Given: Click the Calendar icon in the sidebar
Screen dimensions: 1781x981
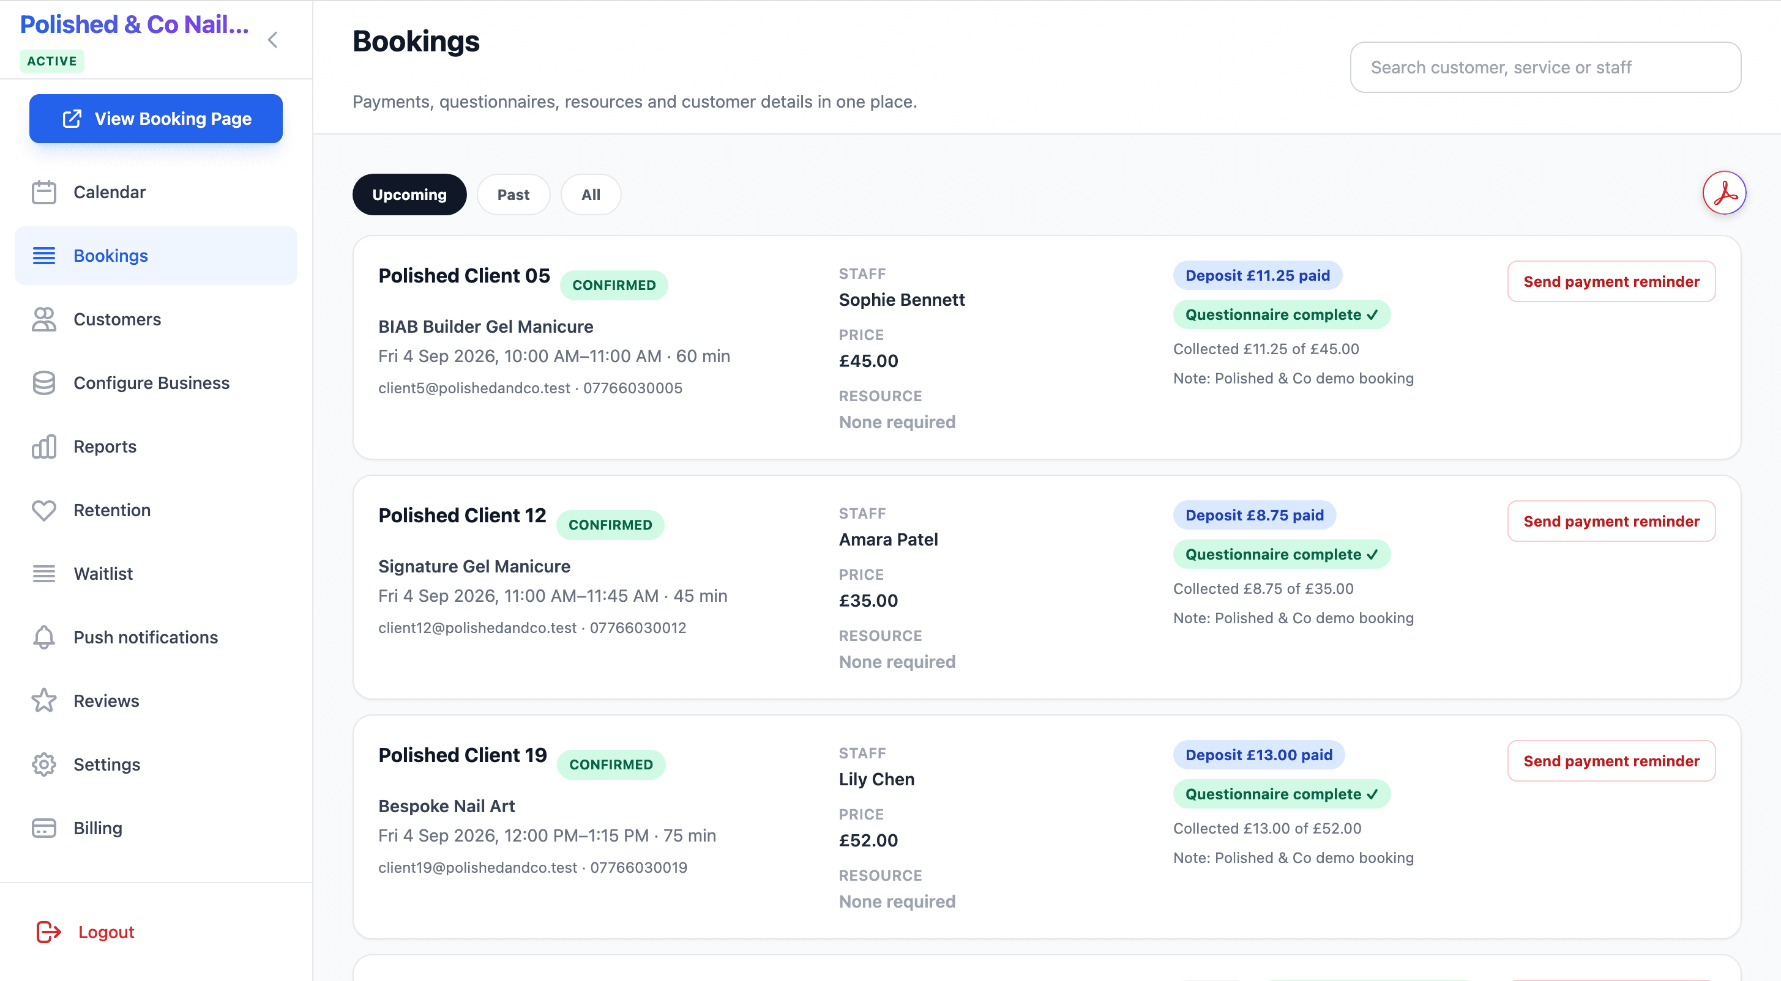Looking at the screenshot, I should click(43, 192).
